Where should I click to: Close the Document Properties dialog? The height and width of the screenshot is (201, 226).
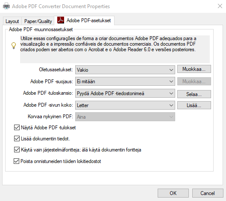220,6
